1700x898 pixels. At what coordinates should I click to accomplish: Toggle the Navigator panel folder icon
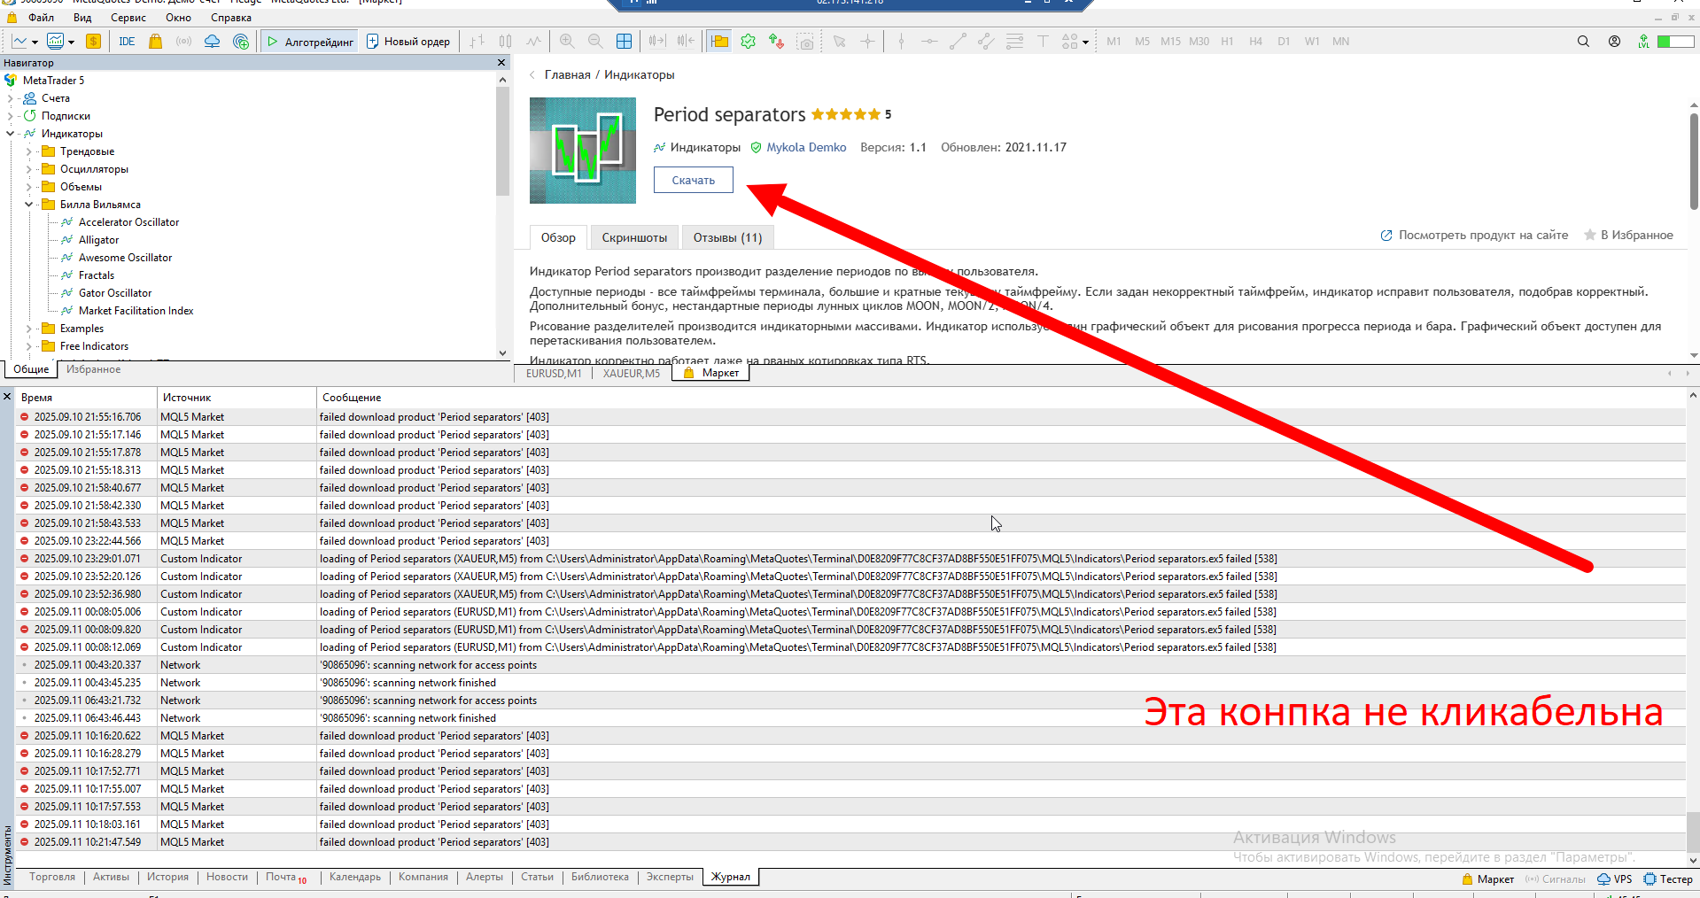coord(719,41)
